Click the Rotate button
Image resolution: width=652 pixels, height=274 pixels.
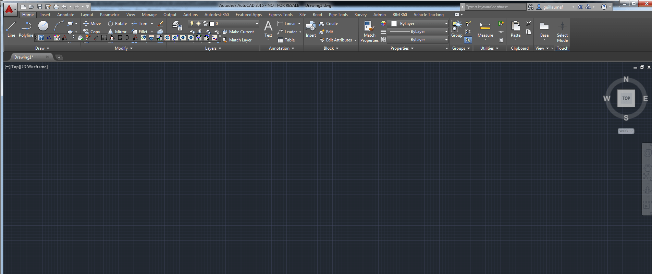coord(117,24)
